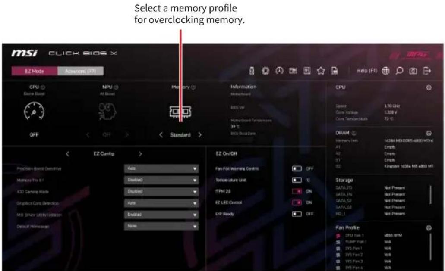Toggle the Temperature Unit switch
Screen dimensions: 445x271
297,180
